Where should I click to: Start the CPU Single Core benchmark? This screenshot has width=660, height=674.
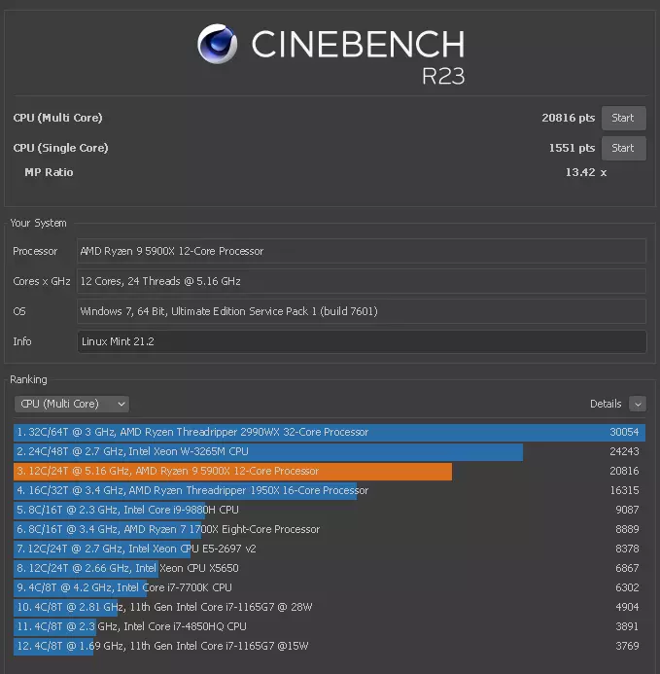coord(623,148)
